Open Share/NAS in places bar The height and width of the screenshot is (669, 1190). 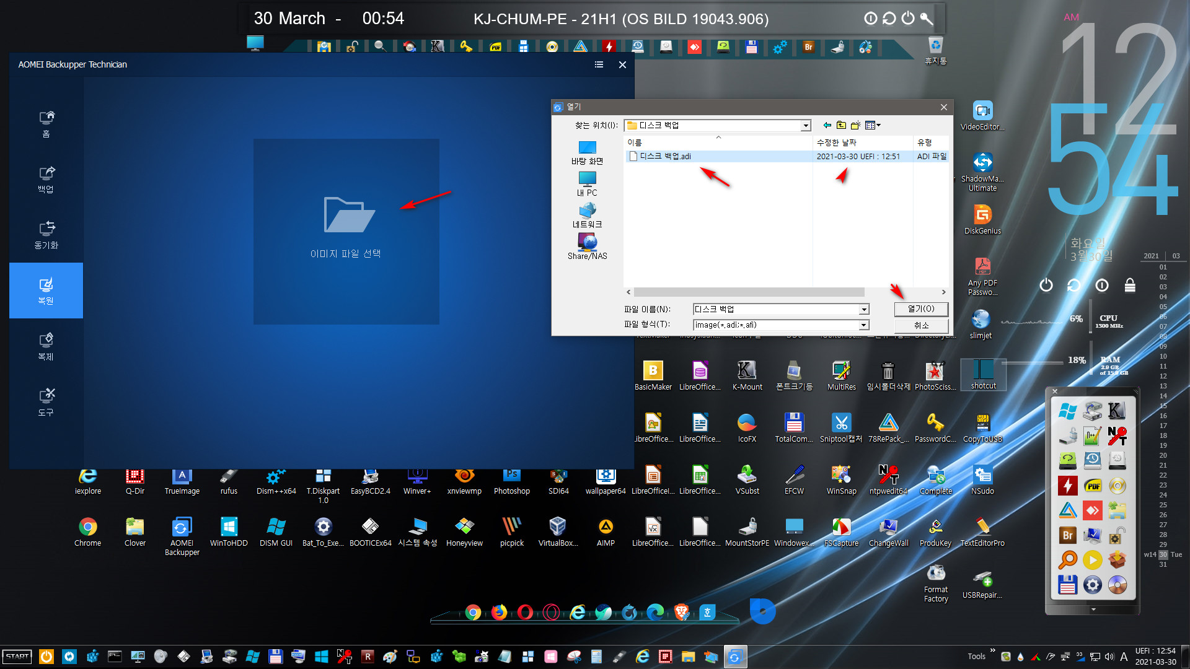(x=587, y=247)
